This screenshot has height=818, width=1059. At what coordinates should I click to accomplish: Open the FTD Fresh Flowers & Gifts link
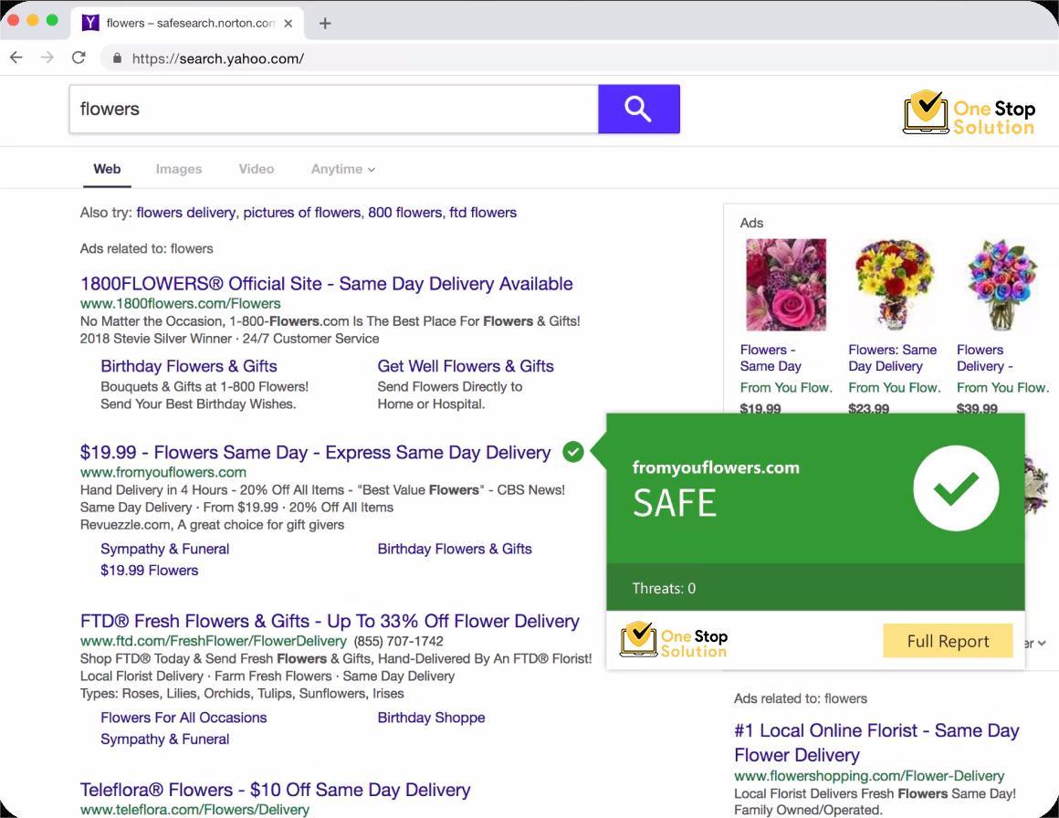tap(330, 621)
